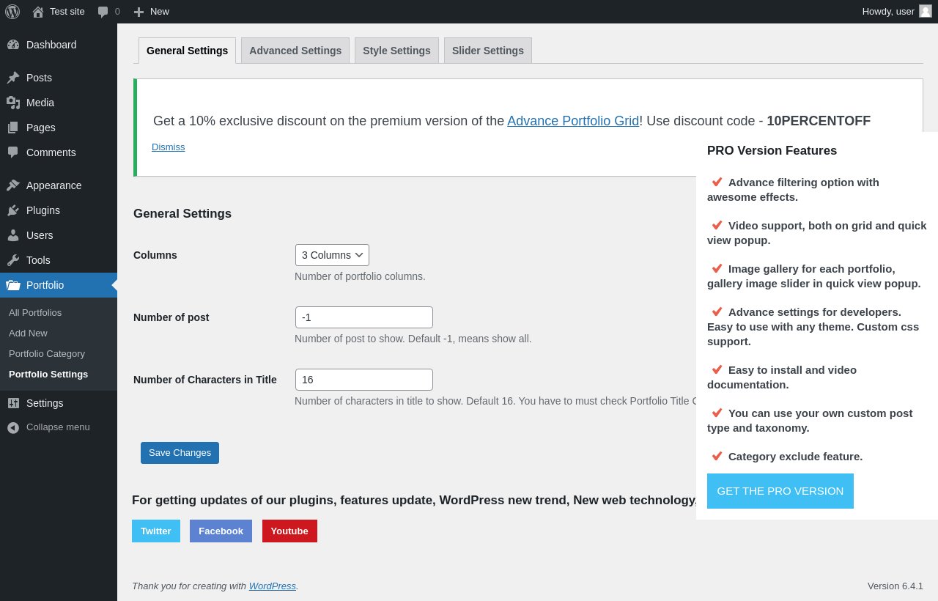The height and width of the screenshot is (601, 938).
Task: Click the Number of post field
Action: pyautogui.click(x=364, y=317)
